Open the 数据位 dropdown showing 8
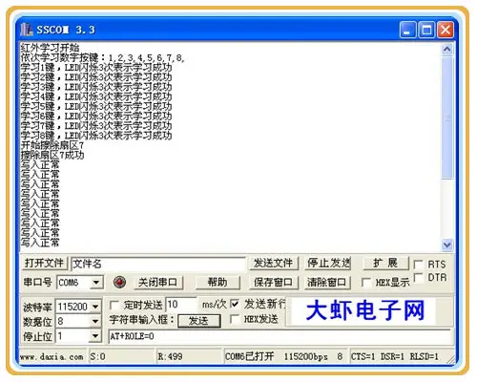The height and width of the screenshot is (382, 477). tap(95, 321)
